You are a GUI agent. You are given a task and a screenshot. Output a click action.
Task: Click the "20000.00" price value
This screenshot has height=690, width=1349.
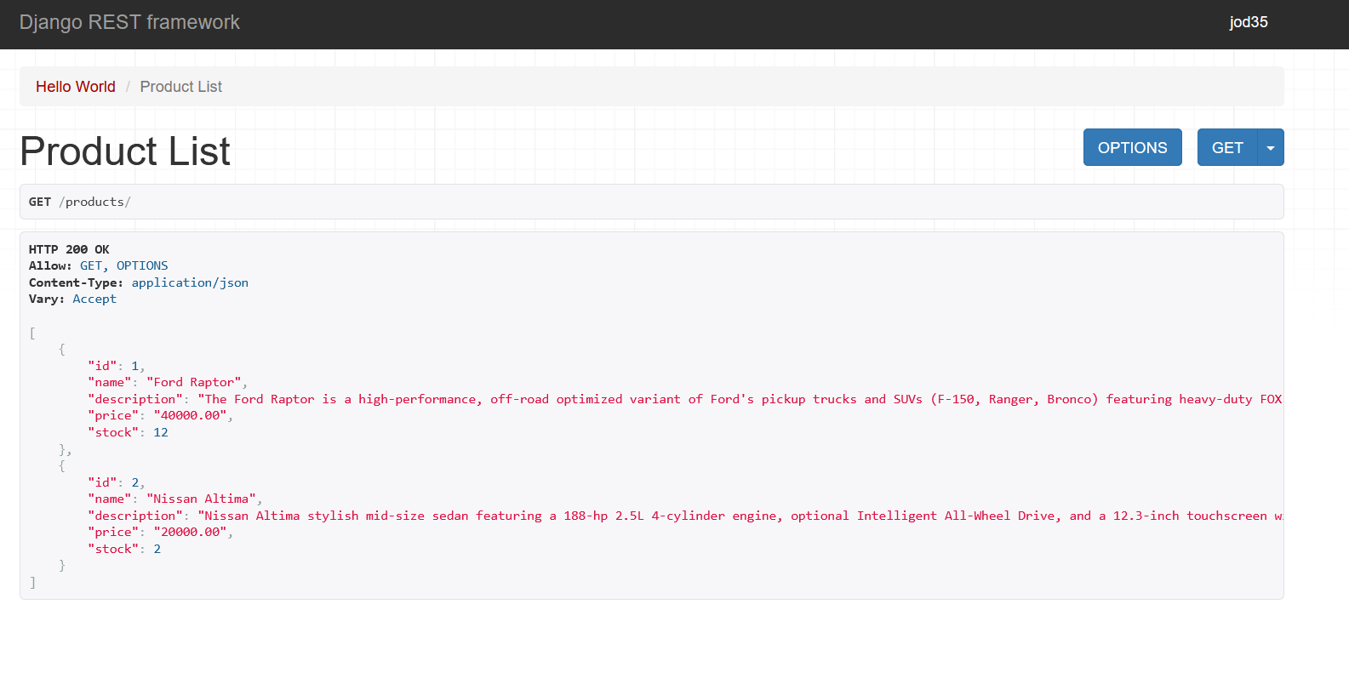[x=191, y=532]
